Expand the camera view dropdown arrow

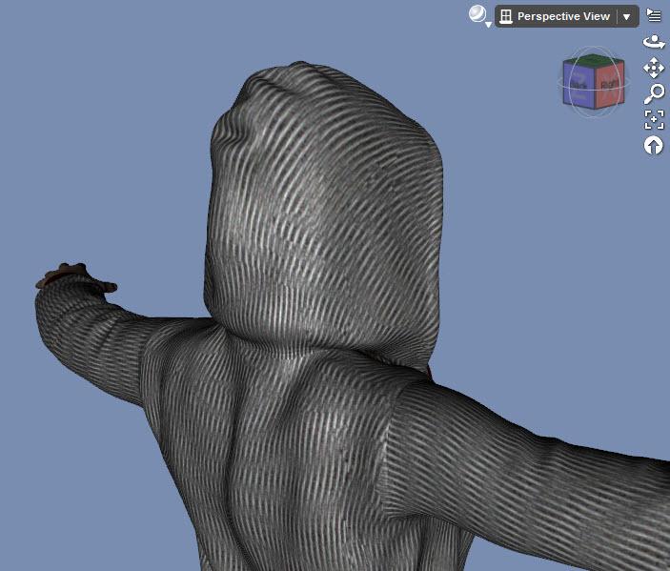coord(627,16)
